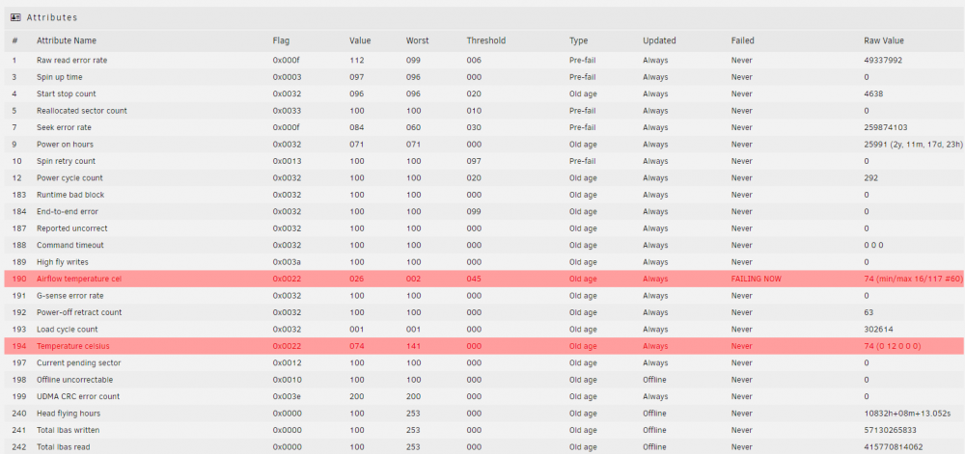Click raw value 49337992
Screen dimensions: 965x454
pos(883,60)
